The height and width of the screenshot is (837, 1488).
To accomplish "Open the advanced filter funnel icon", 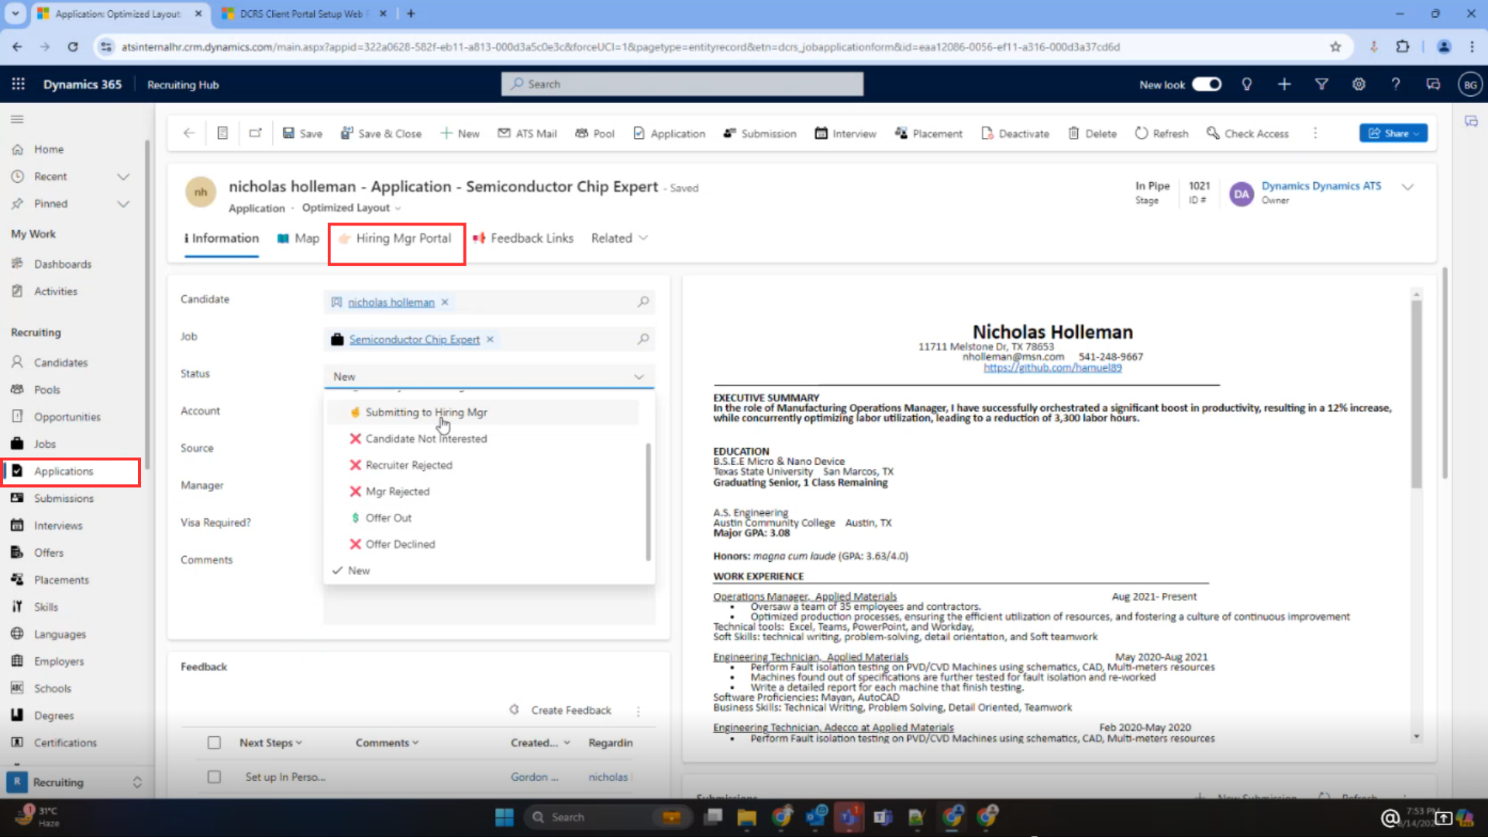I will [1321, 84].
